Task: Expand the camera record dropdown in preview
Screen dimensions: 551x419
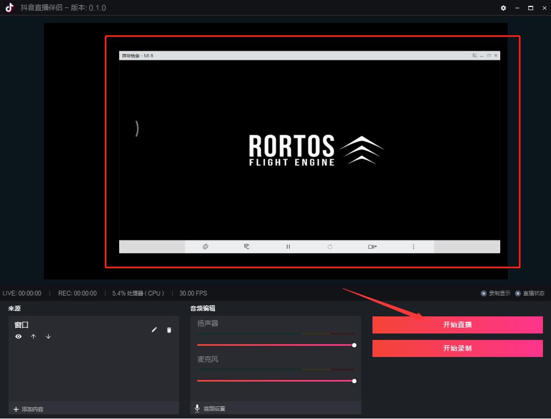Action: [372, 247]
